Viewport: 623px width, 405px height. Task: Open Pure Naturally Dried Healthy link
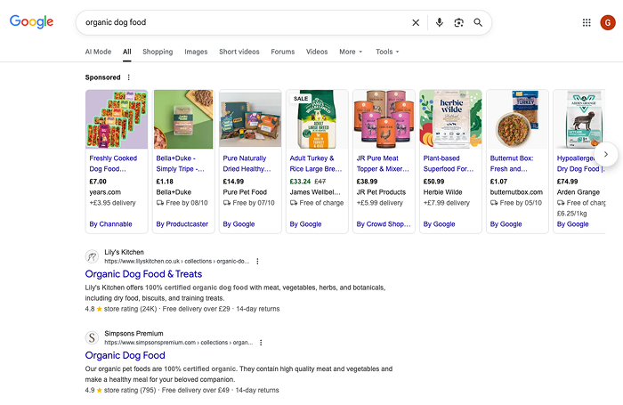click(x=247, y=164)
